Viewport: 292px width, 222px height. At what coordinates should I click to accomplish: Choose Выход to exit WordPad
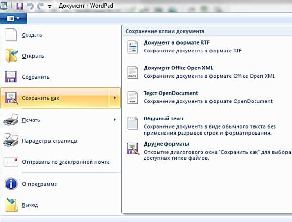click(x=30, y=205)
